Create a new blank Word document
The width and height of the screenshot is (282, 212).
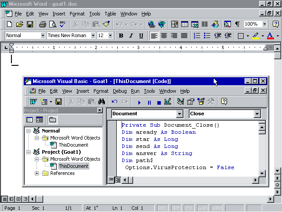9,24
